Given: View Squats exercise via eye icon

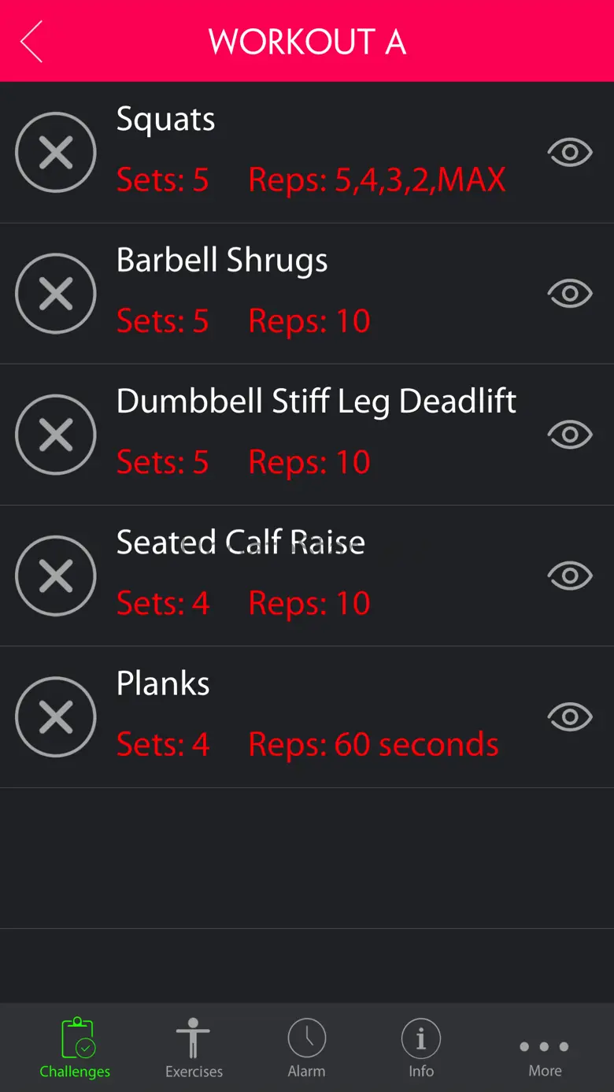Looking at the screenshot, I should point(570,152).
